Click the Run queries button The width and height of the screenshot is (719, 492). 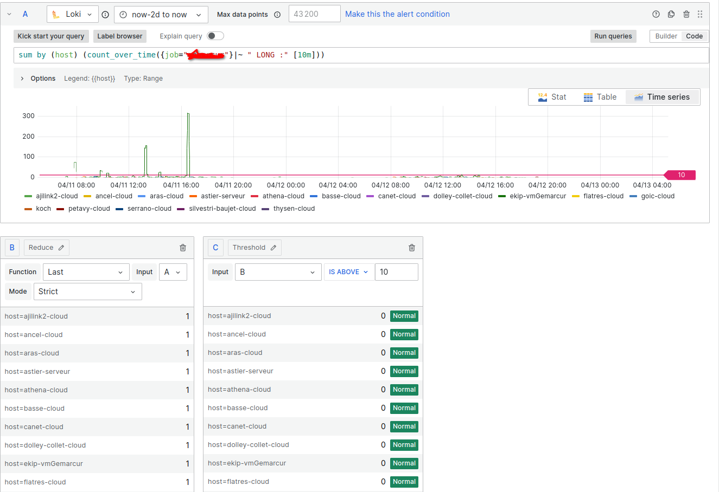click(x=613, y=36)
